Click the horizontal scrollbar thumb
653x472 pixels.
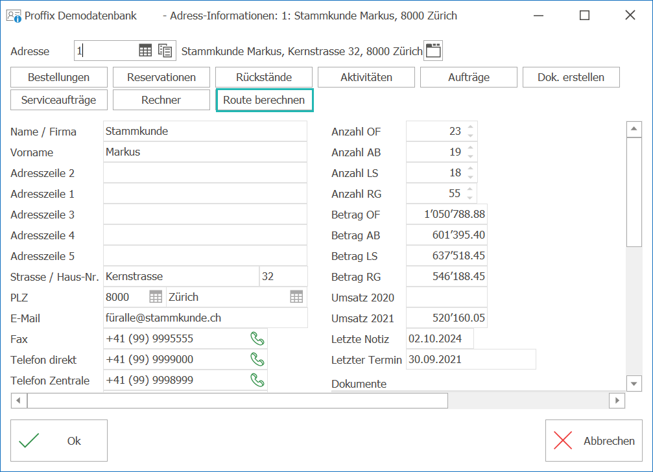(237, 401)
